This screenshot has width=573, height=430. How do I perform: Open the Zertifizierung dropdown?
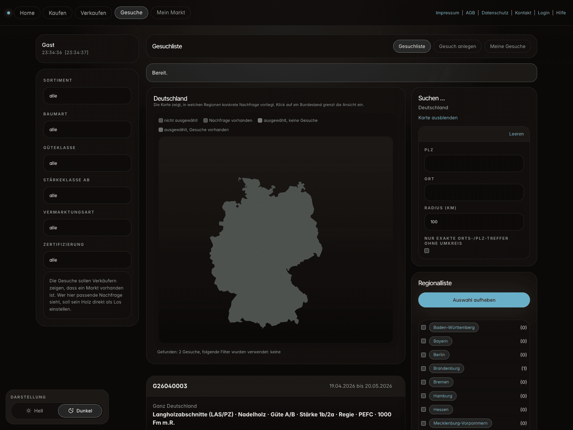pos(87,260)
